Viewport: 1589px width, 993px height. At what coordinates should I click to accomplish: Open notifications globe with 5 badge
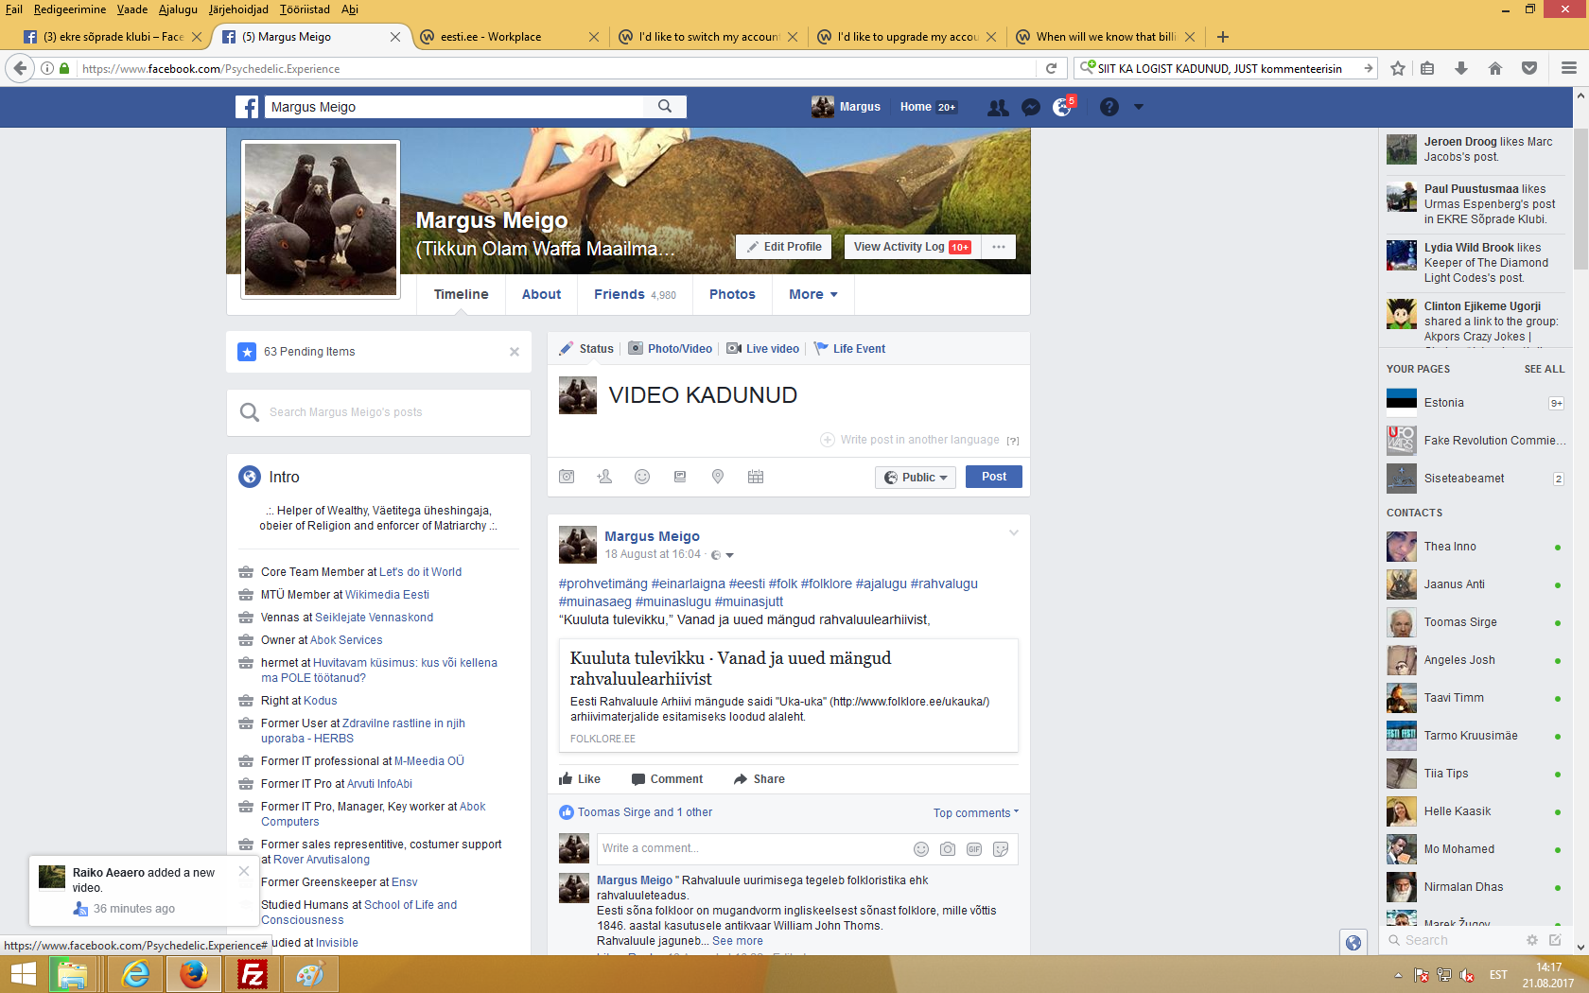(1063, 107)
